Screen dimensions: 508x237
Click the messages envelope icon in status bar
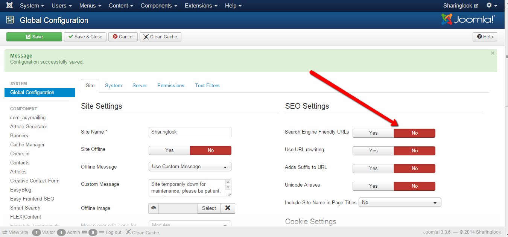pos(84,232)
